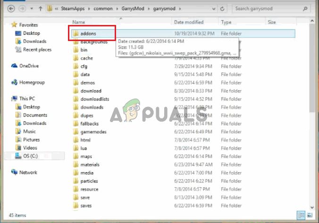Viewport: 319px width, 223px height.
Task: Expand the address bar history dropdown
Action: tap(214, 9)
